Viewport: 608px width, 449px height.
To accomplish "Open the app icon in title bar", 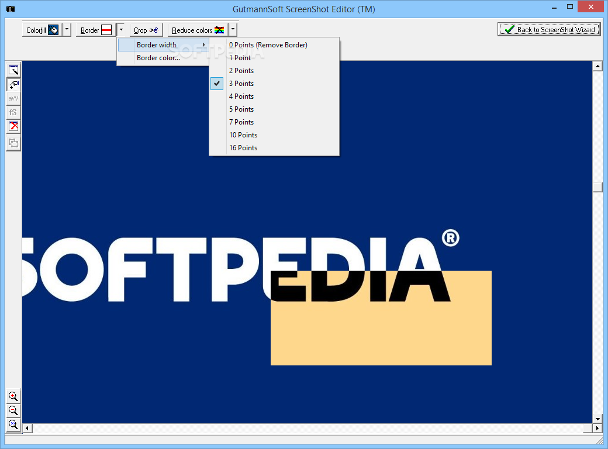I will tap(11, 9).
